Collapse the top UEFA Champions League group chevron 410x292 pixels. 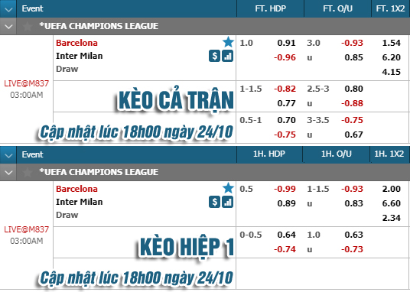tap(8, 27)
